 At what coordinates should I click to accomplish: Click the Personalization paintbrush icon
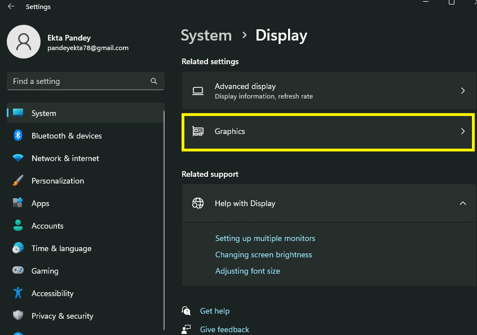tap(18, 181)
